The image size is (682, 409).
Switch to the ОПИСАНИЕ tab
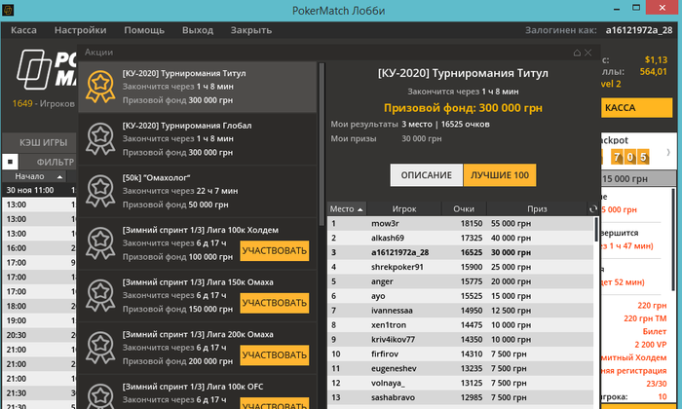point(427,175)
